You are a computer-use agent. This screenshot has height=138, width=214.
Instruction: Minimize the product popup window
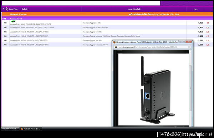click(180, 42)
